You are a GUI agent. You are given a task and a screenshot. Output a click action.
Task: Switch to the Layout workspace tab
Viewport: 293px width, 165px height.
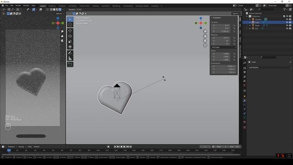coord(43,6)
